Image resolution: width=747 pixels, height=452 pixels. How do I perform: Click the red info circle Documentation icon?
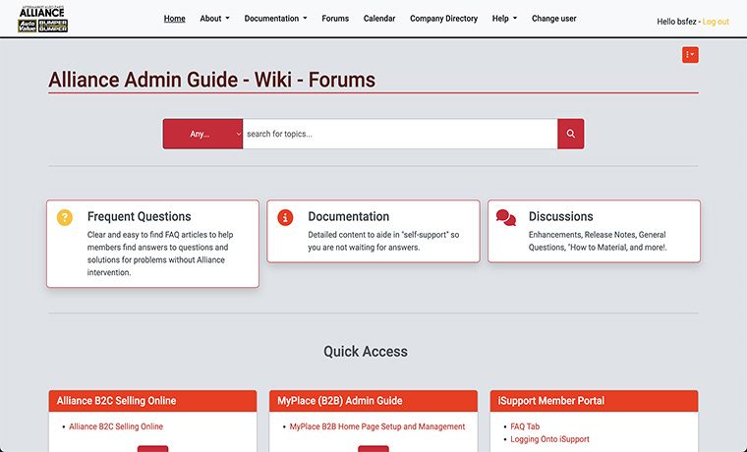coord(285,217)
